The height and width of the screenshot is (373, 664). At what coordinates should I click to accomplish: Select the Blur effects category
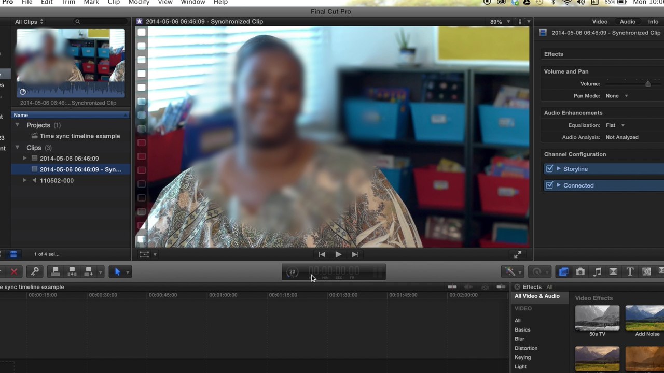519,339
